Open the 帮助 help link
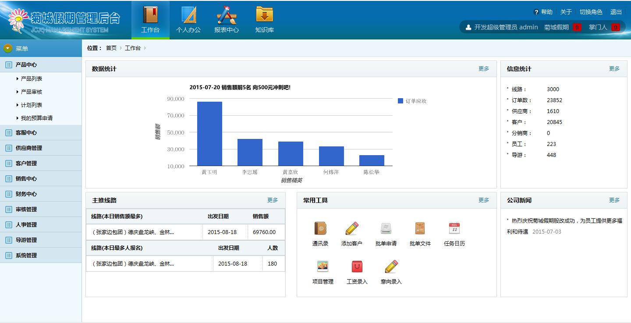 pyautogui.click(x=543, y=12)
